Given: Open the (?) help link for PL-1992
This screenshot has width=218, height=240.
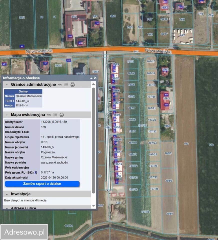Looking at the screenshot, I should tap(35, 172).
